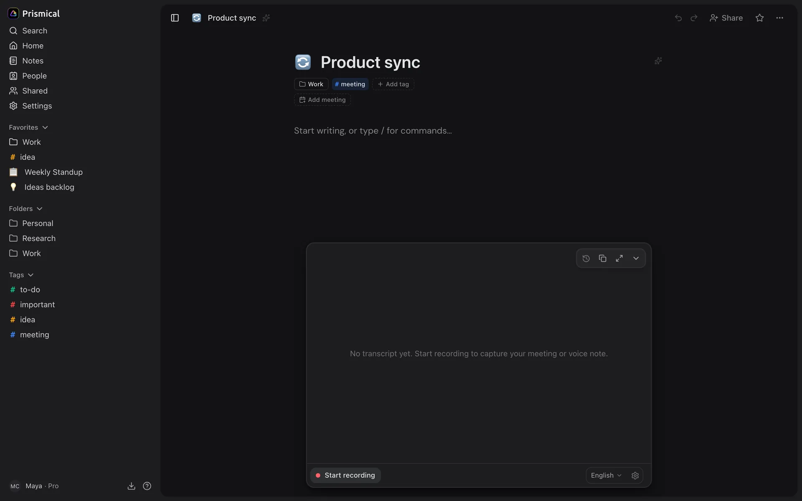Open transcript settings gear icon
This screenshot has width=802, height=501.
pos(635,476)
